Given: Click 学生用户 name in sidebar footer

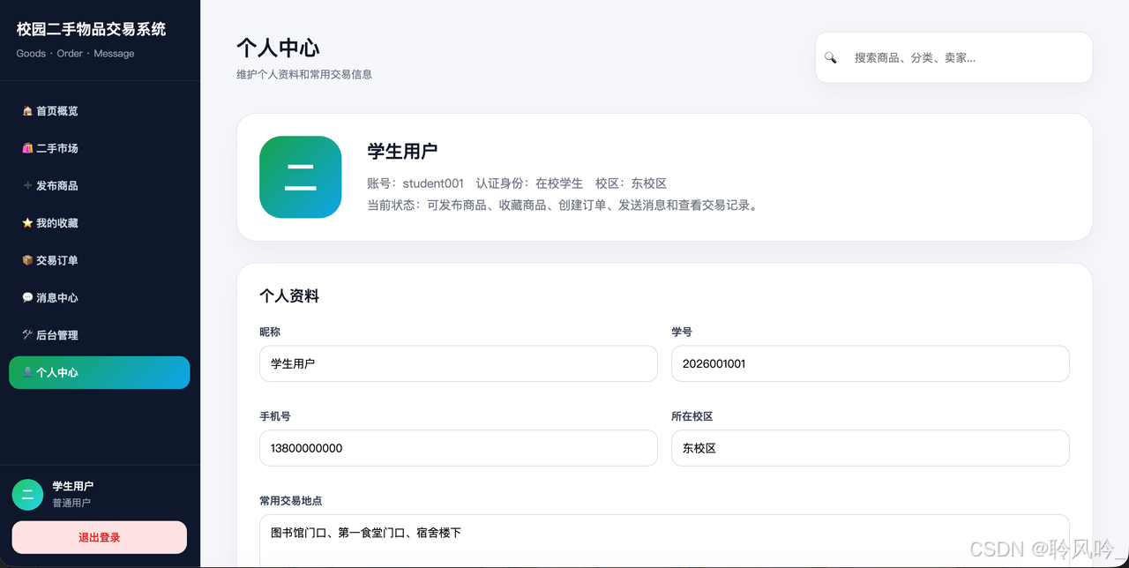Looking at the screenshot, I should click(x=72, y=486).
